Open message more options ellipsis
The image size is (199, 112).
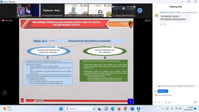(x=168, y=24)
